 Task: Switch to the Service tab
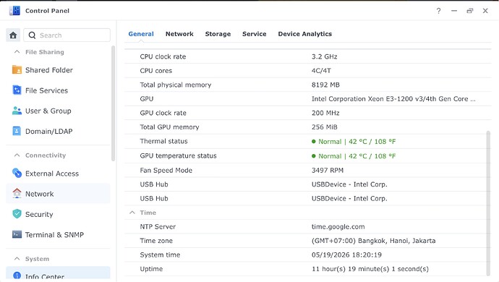[x=255, y=34]
